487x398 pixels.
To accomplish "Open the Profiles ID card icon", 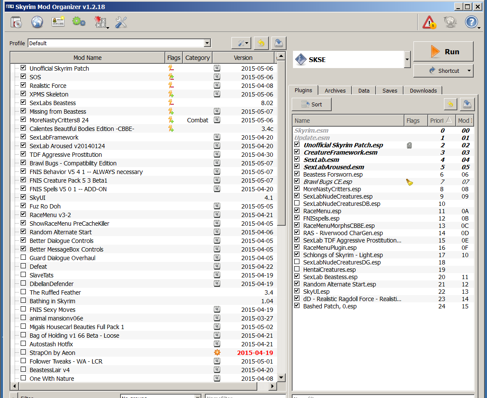I will point(58,22).
